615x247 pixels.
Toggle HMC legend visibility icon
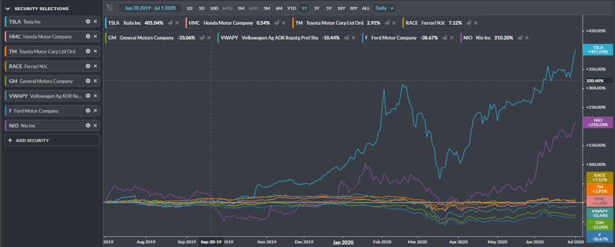[x=277, y=23]
